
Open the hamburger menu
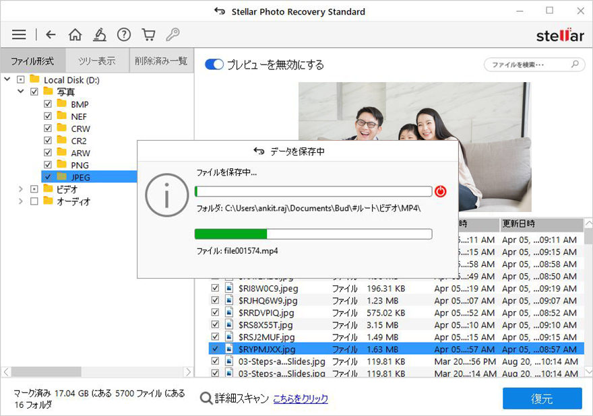click(19, 35)
